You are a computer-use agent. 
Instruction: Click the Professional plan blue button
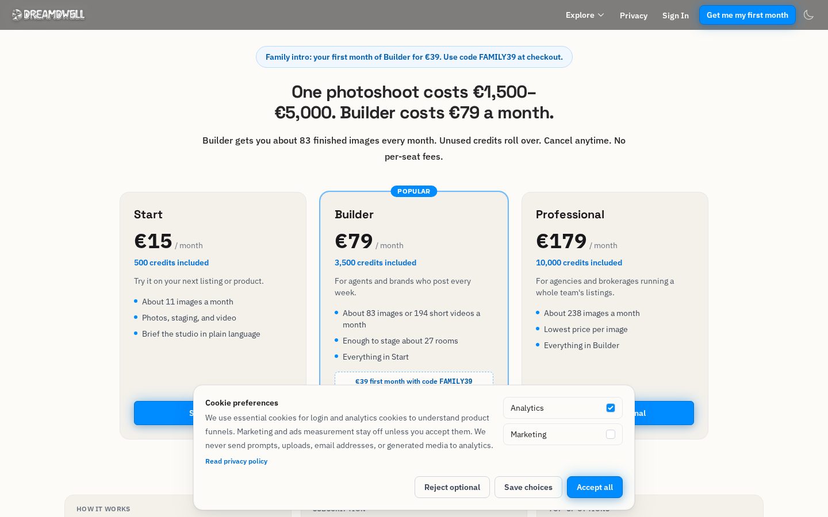point(664,413)
